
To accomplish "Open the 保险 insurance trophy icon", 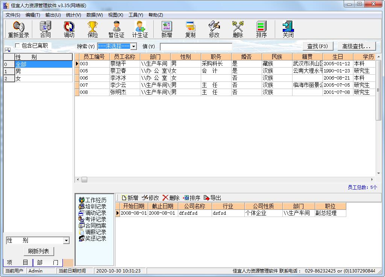I will click(92, 29).
